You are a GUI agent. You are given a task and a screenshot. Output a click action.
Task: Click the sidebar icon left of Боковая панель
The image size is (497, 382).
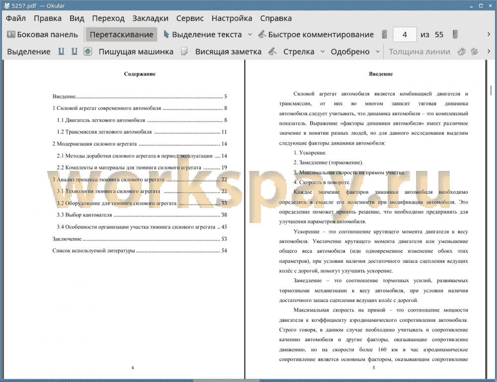coord(11,34)
